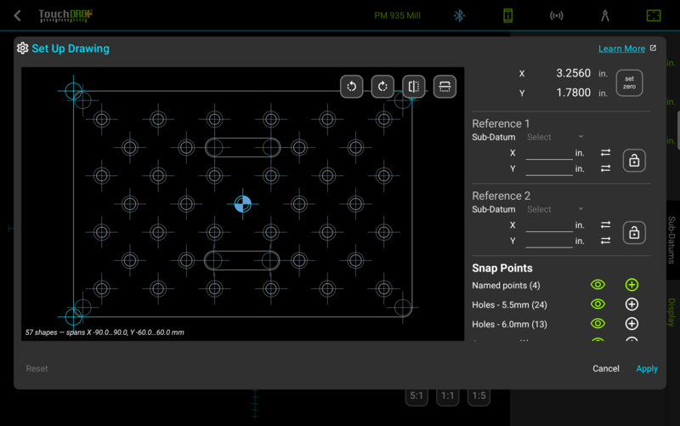
Task: Select the top-left corner datum marker
Action: pyautogui.click(x=73, y=91)
